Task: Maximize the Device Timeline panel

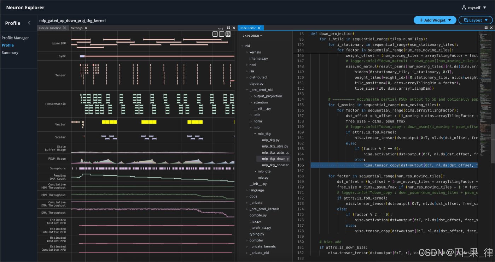Action: tap(229, 28)
